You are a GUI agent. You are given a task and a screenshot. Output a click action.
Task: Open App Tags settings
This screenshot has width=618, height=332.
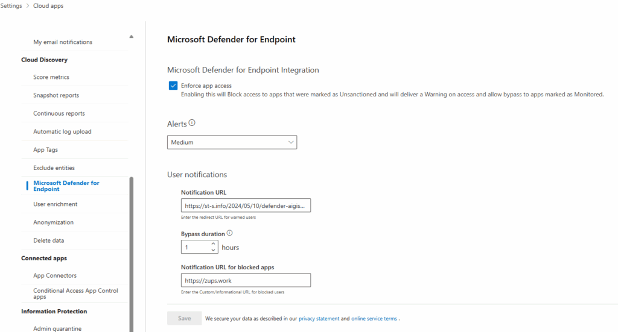click(45, 149)
